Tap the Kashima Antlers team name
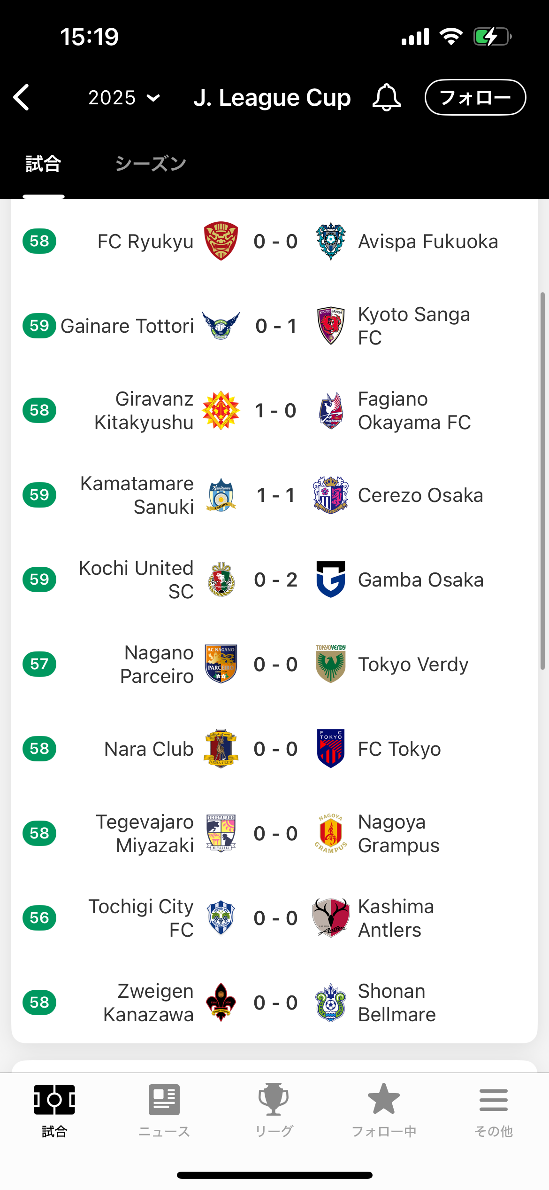 [x=396, y=918]
